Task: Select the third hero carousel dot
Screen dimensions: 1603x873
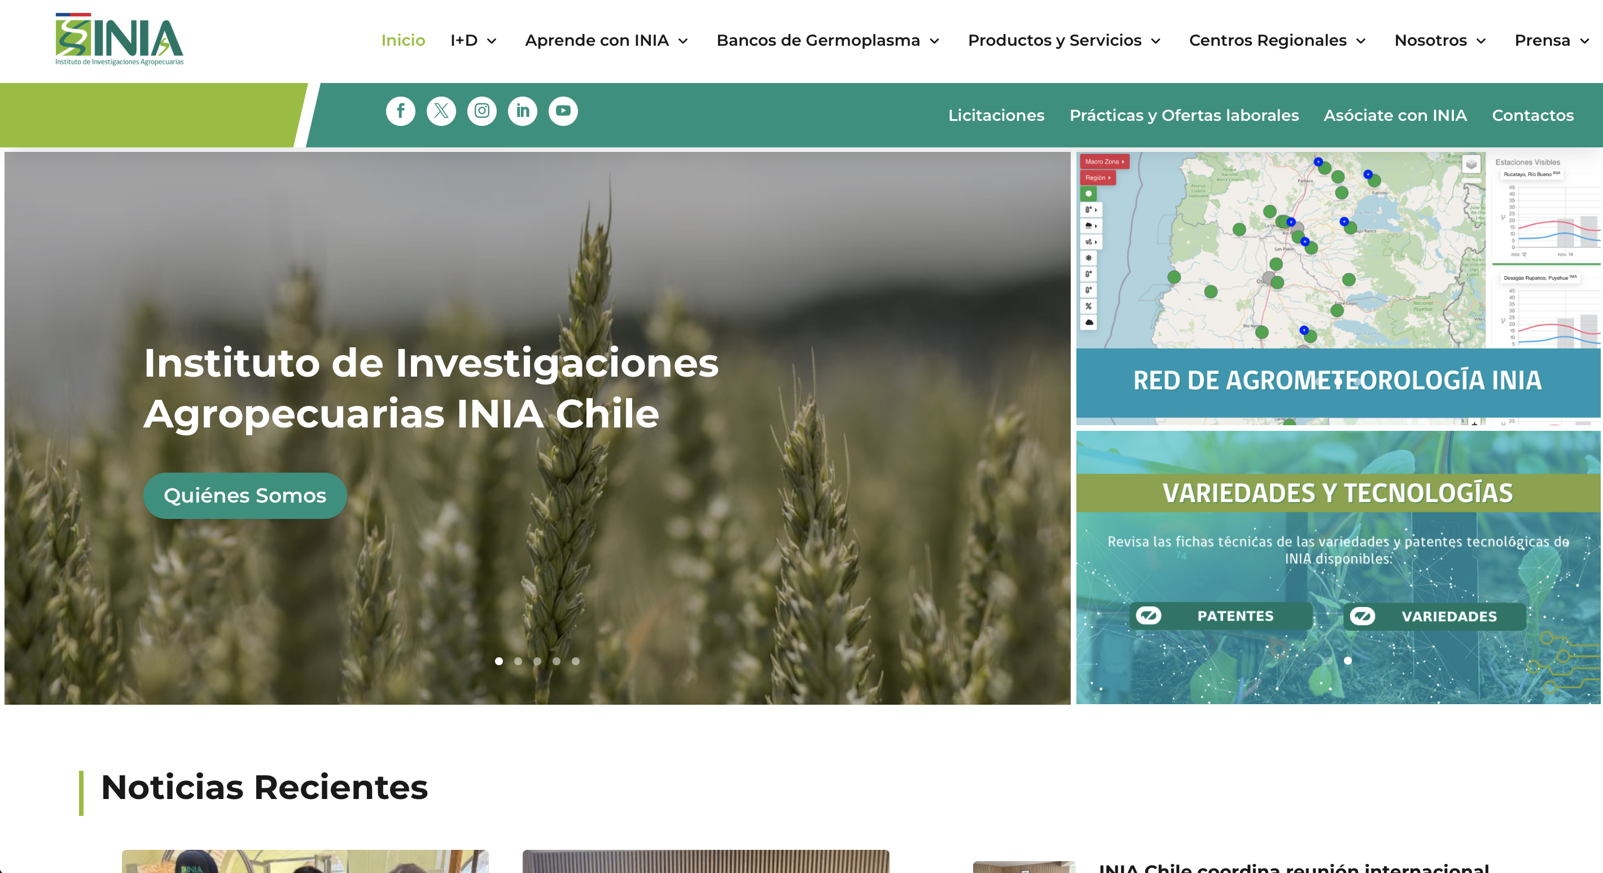Action: click(538, 661)
